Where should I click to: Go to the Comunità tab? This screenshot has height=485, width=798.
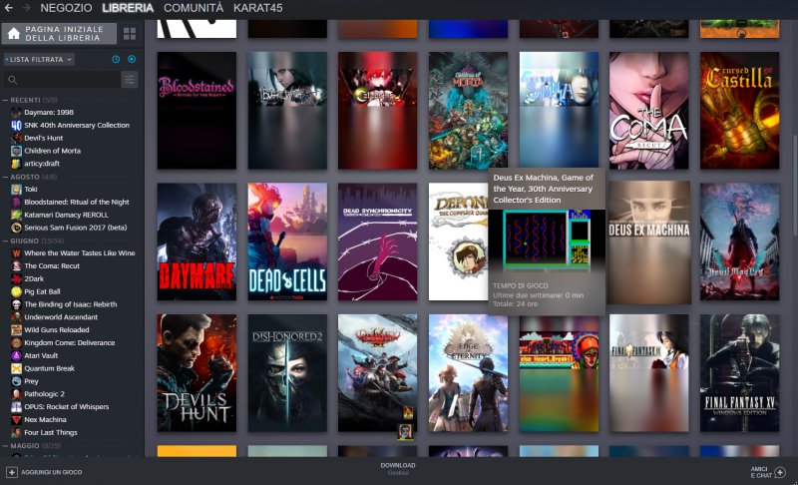(x=194, y=8)
